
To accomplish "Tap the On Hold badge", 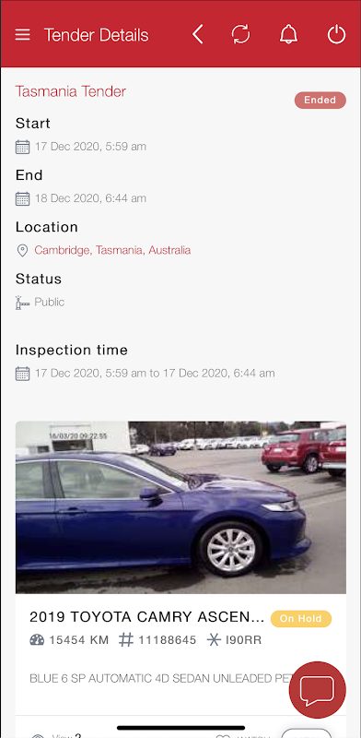I will click(x=301, y=618).
